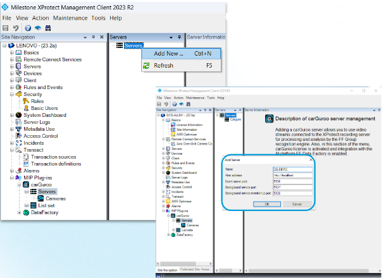The image size is (386, 278).
Task: Click the Client monitor icon
Action: click(x=19, y=80)
